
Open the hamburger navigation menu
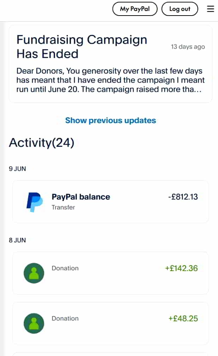[x=211, y=9]
